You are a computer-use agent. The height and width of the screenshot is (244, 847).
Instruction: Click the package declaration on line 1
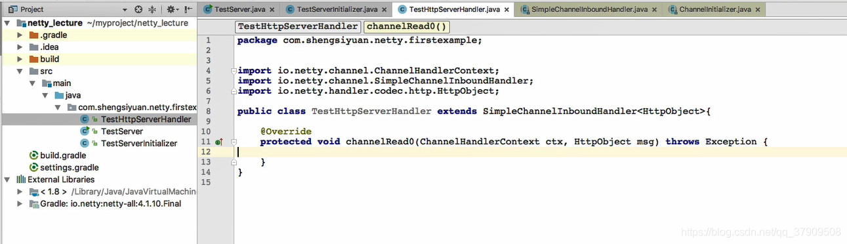pyautogui.click(x=360, y=41)
